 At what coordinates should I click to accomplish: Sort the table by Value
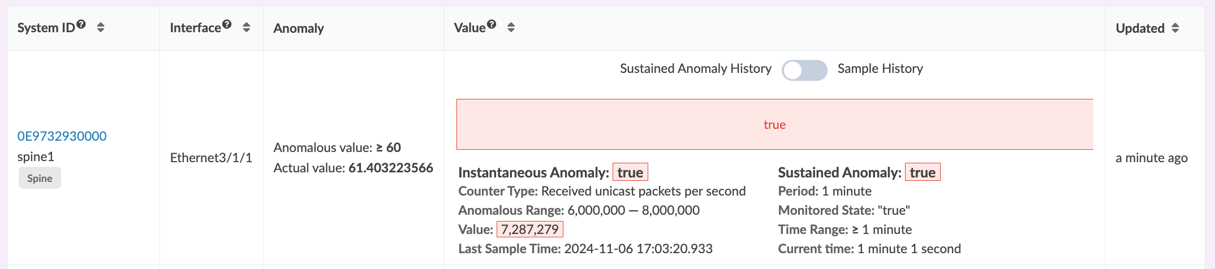(x=511, y=28)
